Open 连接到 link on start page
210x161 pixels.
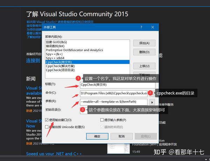coord(33,61)
